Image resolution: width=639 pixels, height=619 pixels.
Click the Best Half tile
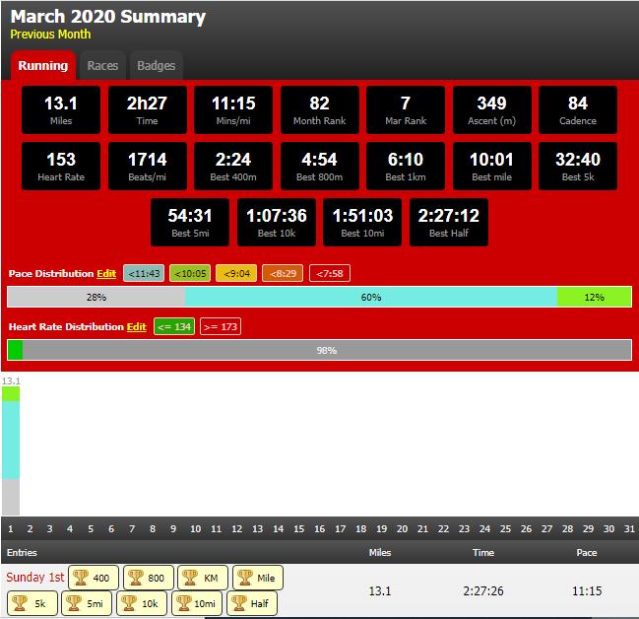coord(449,223)
